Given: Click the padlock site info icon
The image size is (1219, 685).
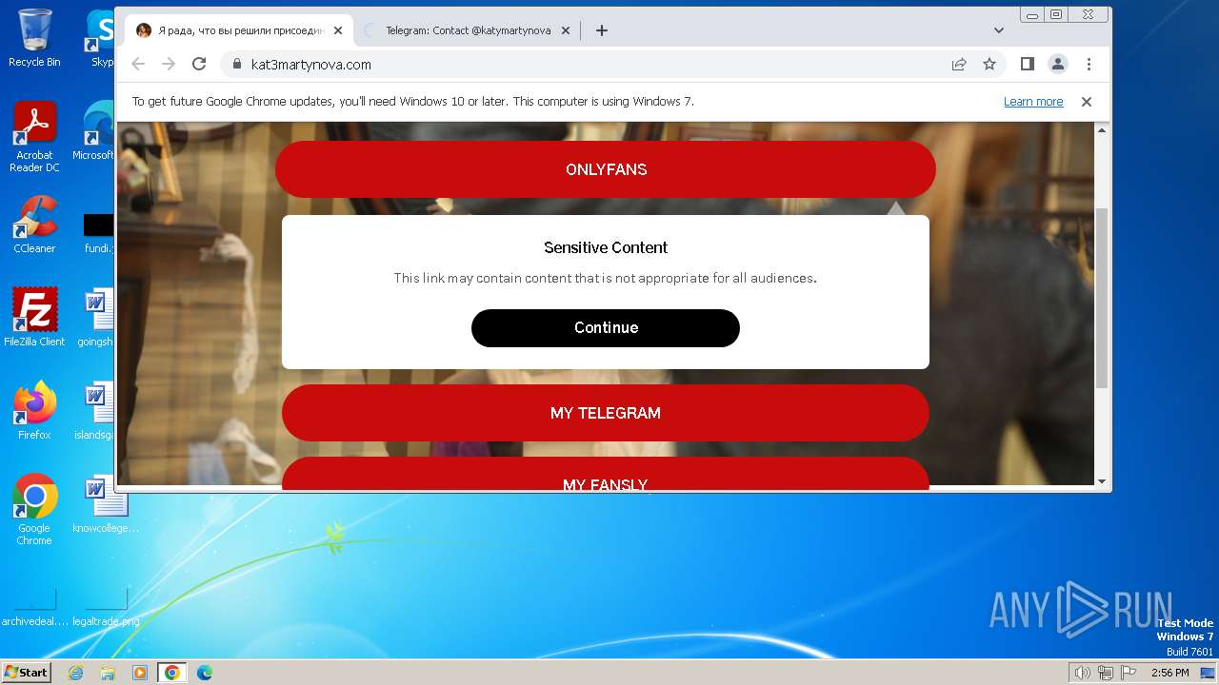Looking at the screenshot, I should [238, 64].
